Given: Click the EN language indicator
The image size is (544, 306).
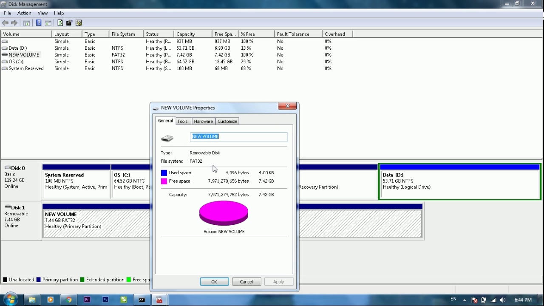Looking at the screenshot, I should tap(453, 299).
